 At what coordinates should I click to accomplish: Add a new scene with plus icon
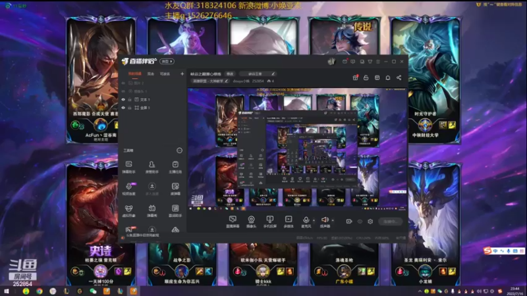[x=182, y=74]
